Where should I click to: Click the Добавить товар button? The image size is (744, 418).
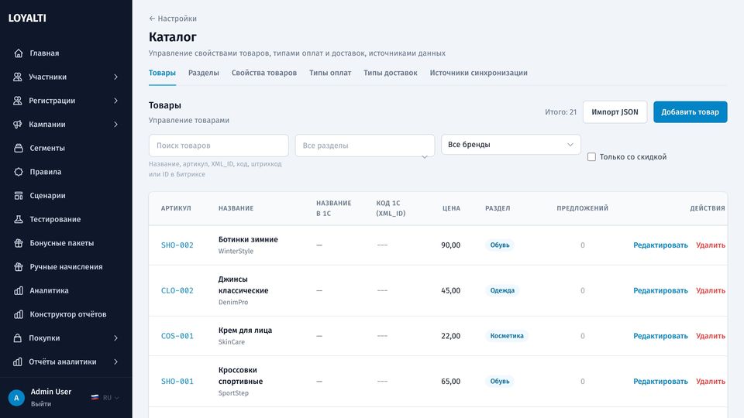tap(690, 111)
